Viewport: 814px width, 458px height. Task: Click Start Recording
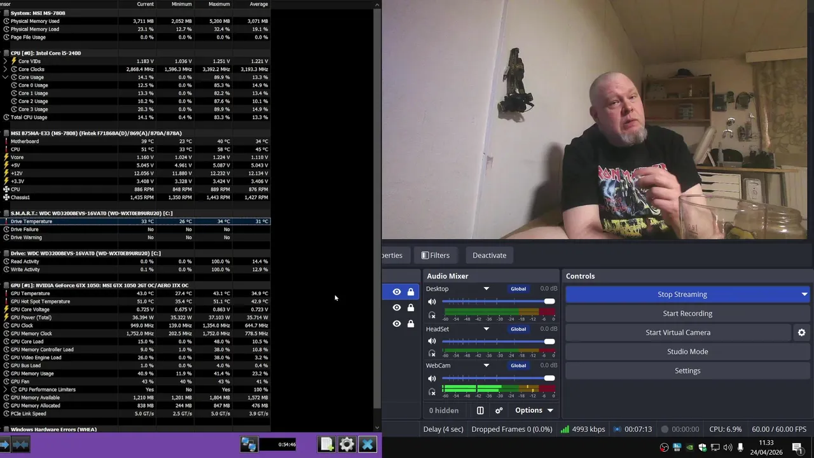point(687,314)
